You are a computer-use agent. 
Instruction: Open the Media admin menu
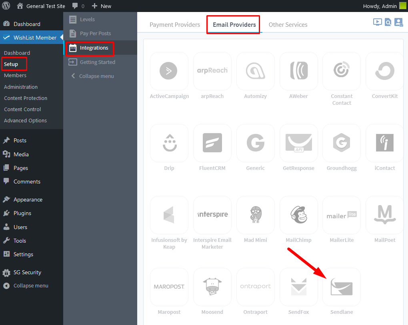[32, 154]
